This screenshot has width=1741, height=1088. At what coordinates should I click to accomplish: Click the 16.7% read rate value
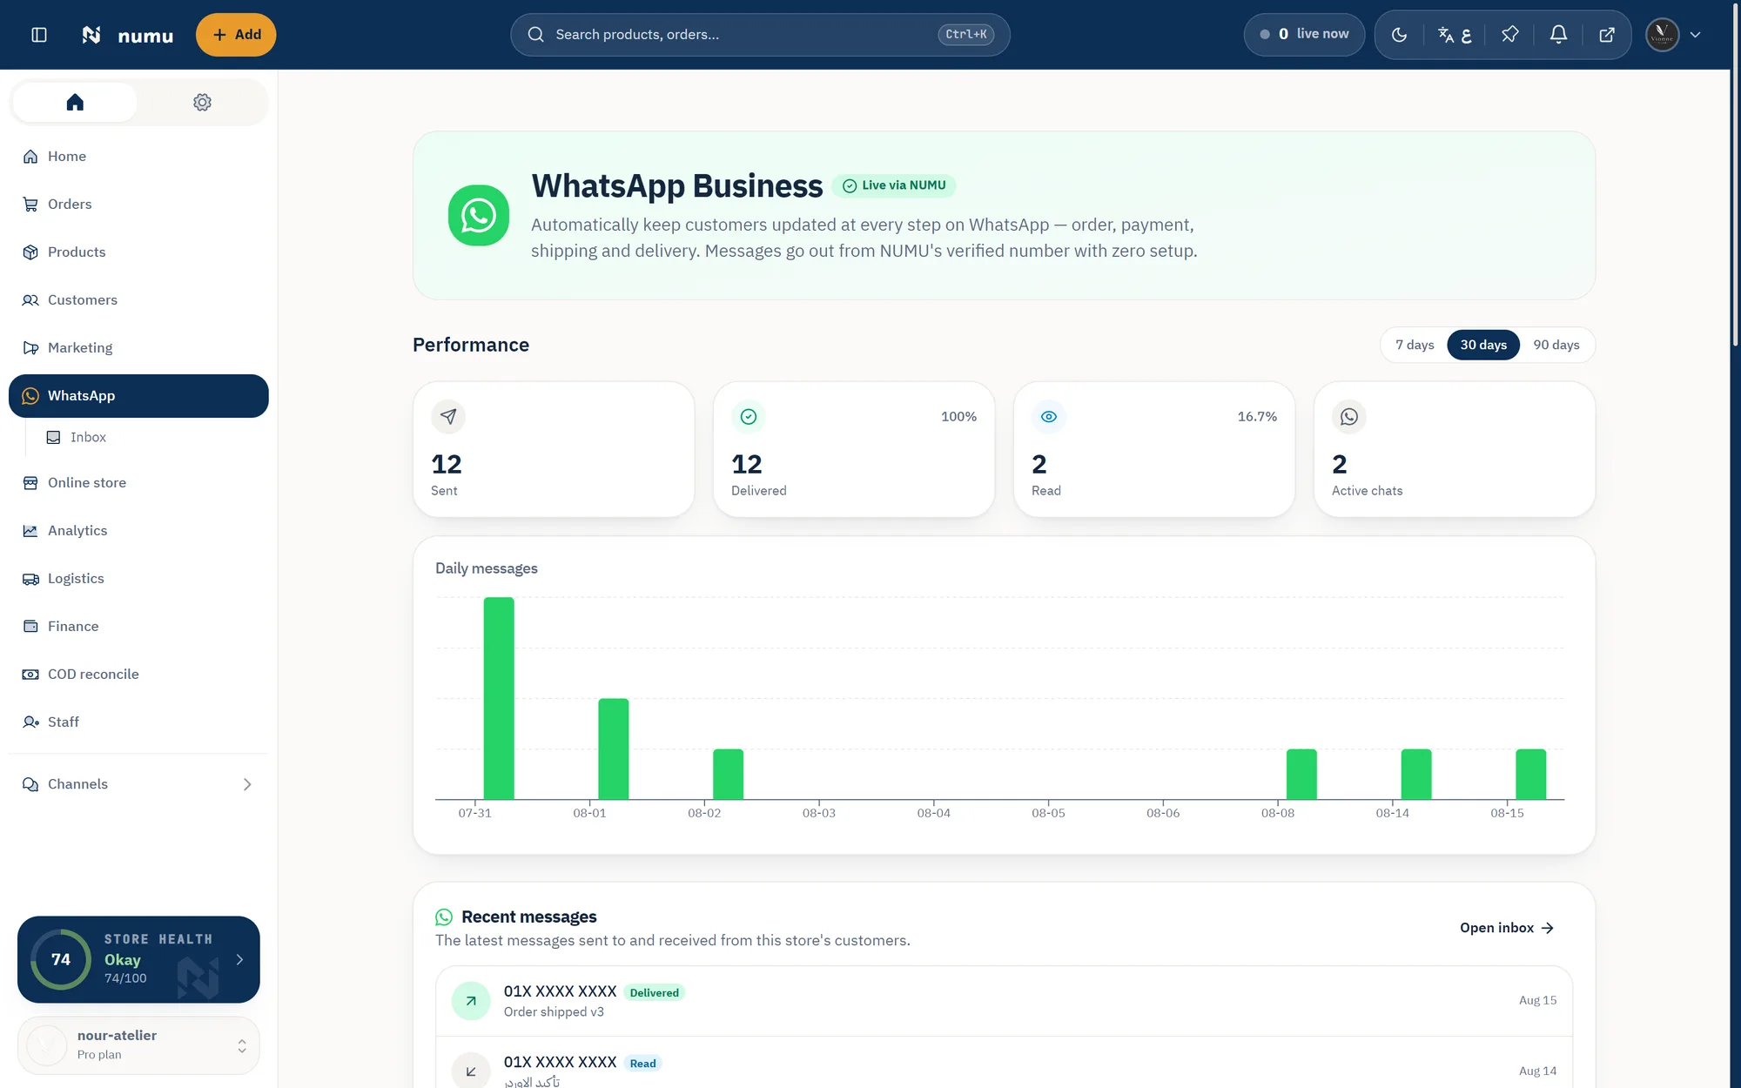1257,417
